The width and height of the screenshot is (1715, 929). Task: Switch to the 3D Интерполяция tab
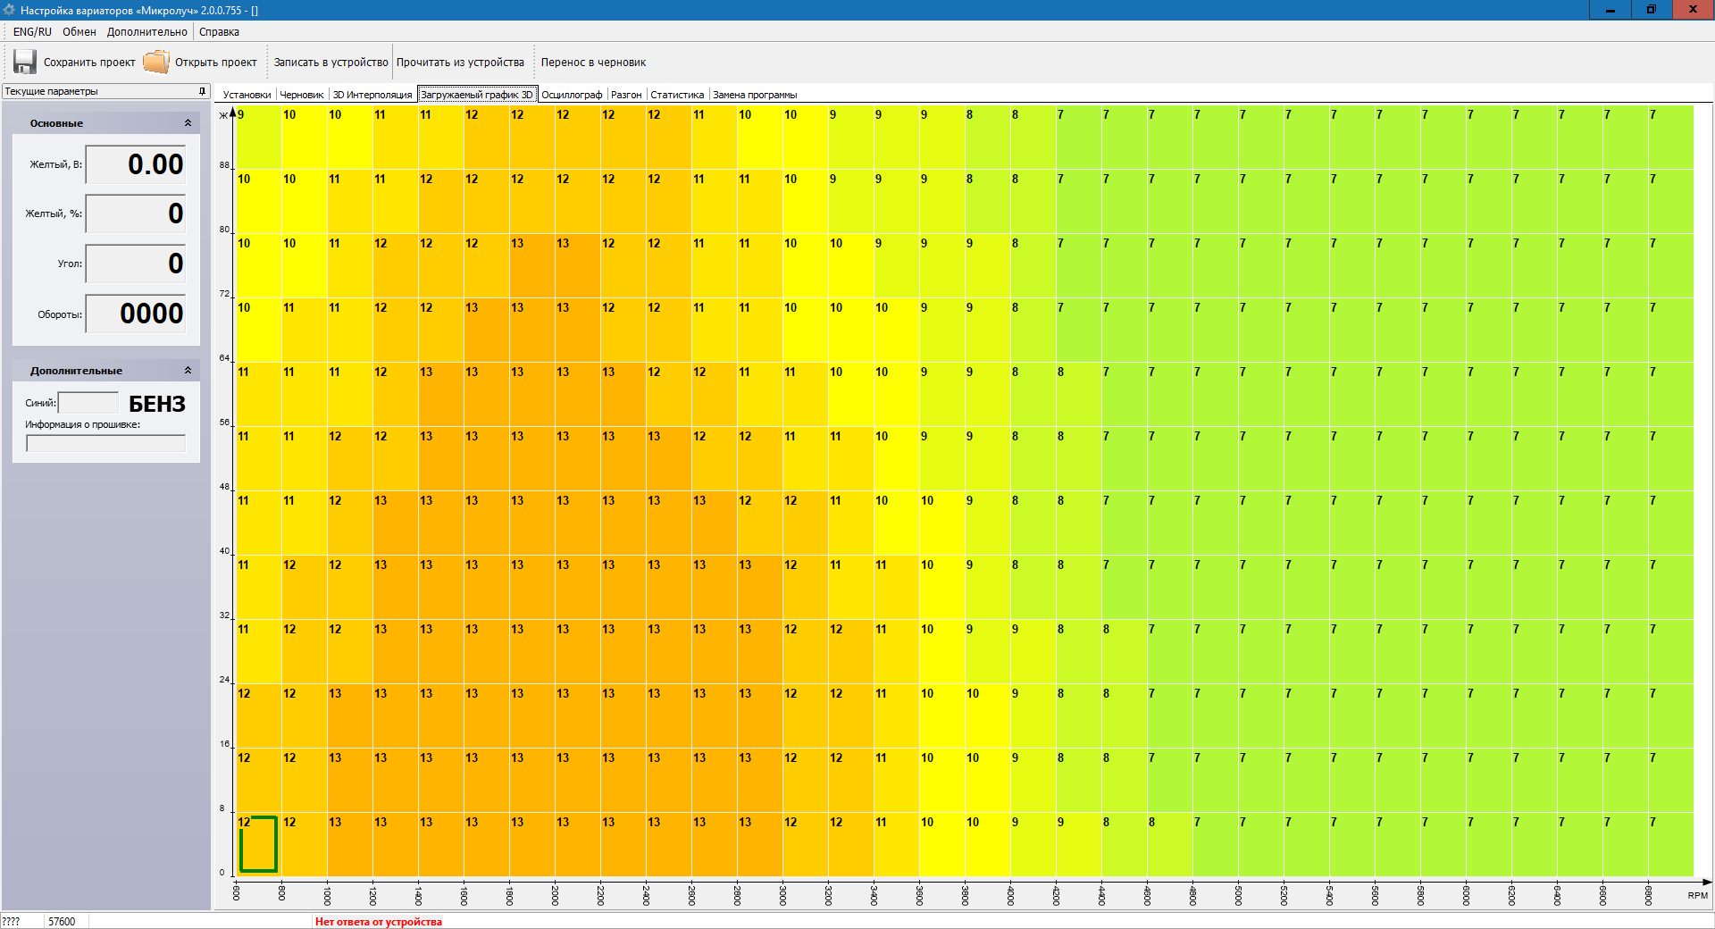(x=372, y=95)
